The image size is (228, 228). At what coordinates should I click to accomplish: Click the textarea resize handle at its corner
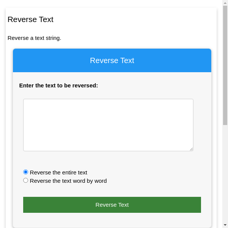(192, 149)
